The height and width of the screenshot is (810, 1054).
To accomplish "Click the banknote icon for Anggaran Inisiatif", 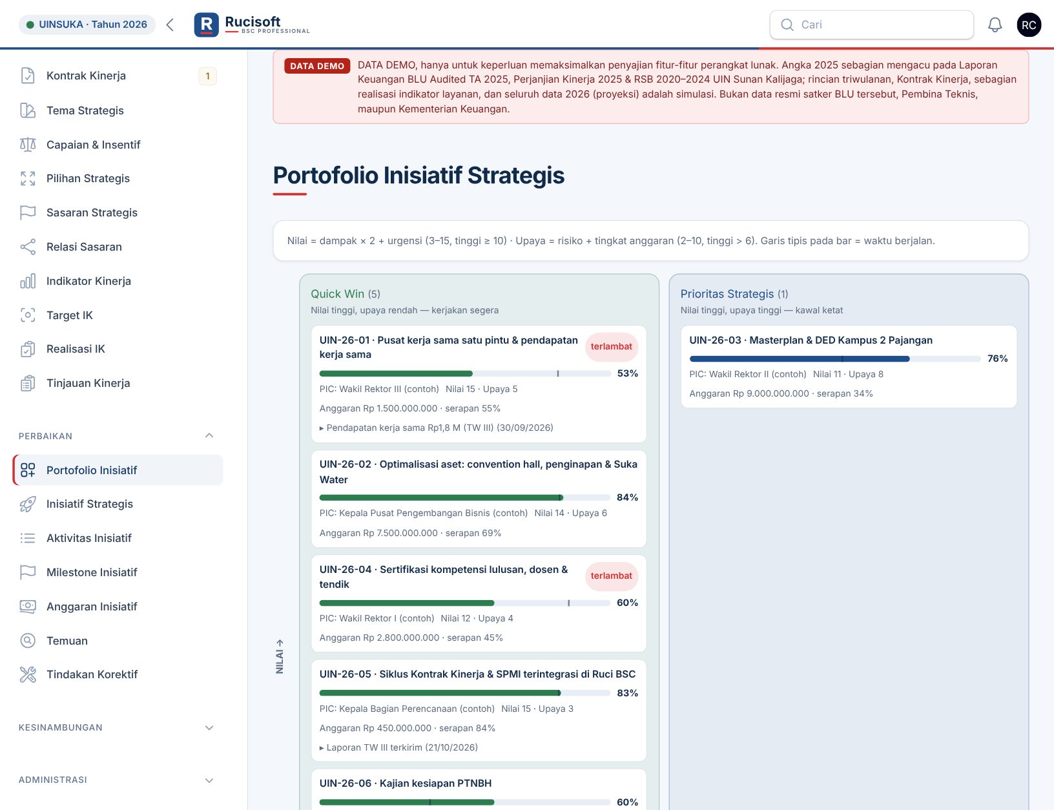I will coord(28,607).
